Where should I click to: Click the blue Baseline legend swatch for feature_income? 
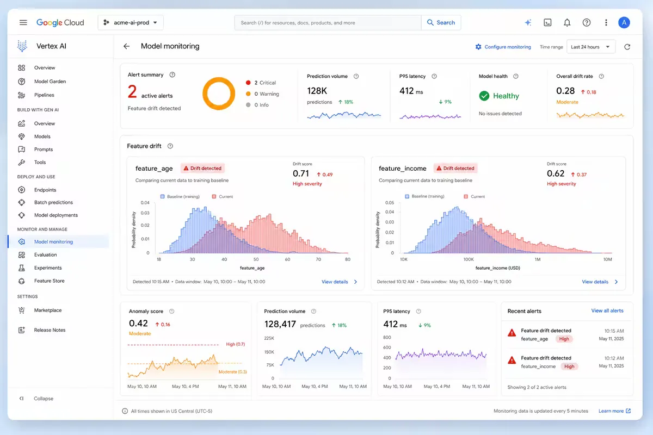(407, 196)
